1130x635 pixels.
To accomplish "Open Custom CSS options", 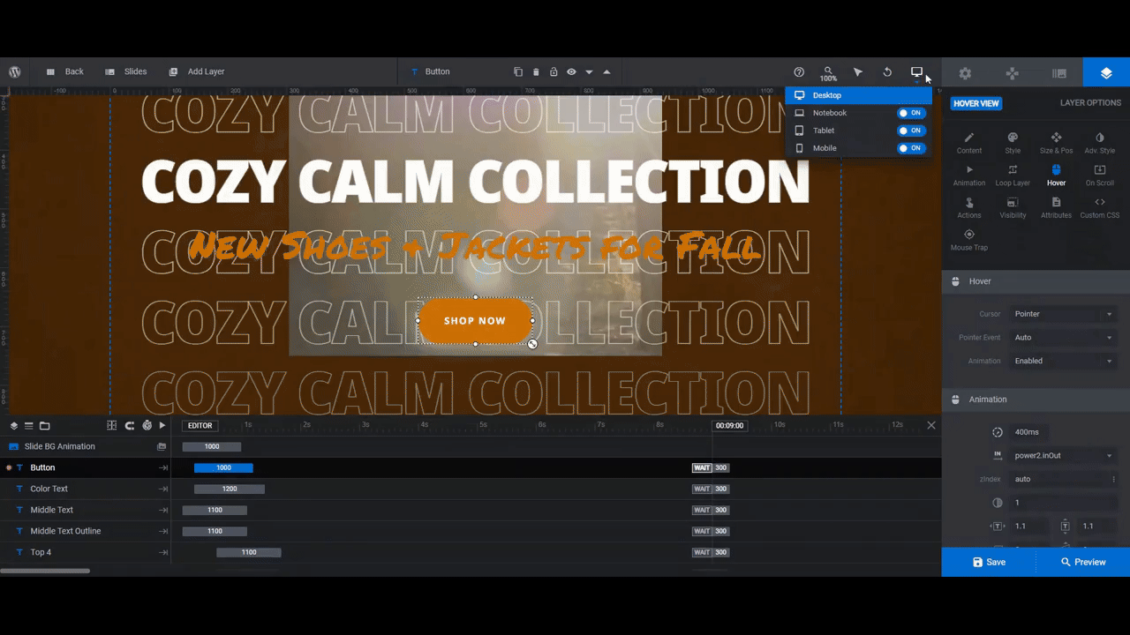I will (x=1099, y=208).
